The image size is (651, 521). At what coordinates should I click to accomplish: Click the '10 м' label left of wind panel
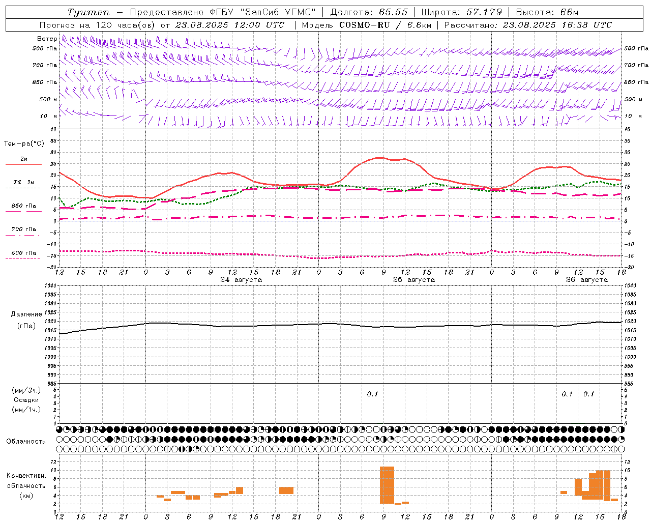click(48, 117)
